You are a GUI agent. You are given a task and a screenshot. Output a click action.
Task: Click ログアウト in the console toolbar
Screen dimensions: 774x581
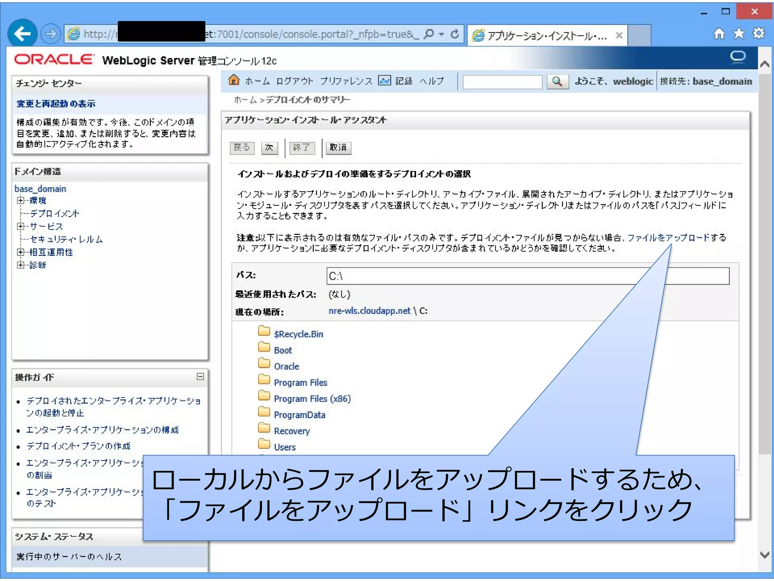click(294, 81)
